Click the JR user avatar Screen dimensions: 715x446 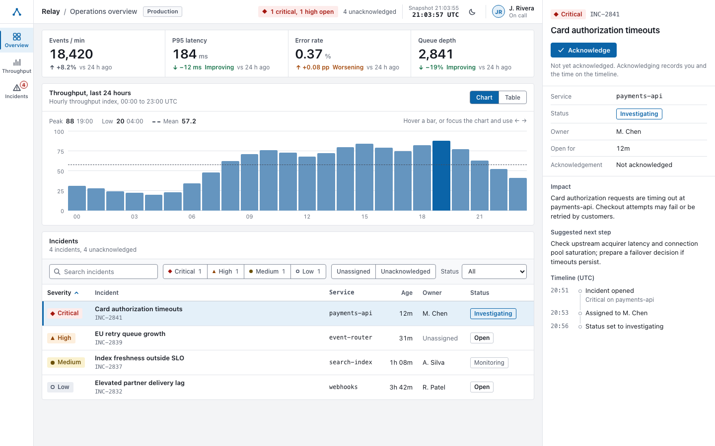pyautogui.click(x=499, y=12)
